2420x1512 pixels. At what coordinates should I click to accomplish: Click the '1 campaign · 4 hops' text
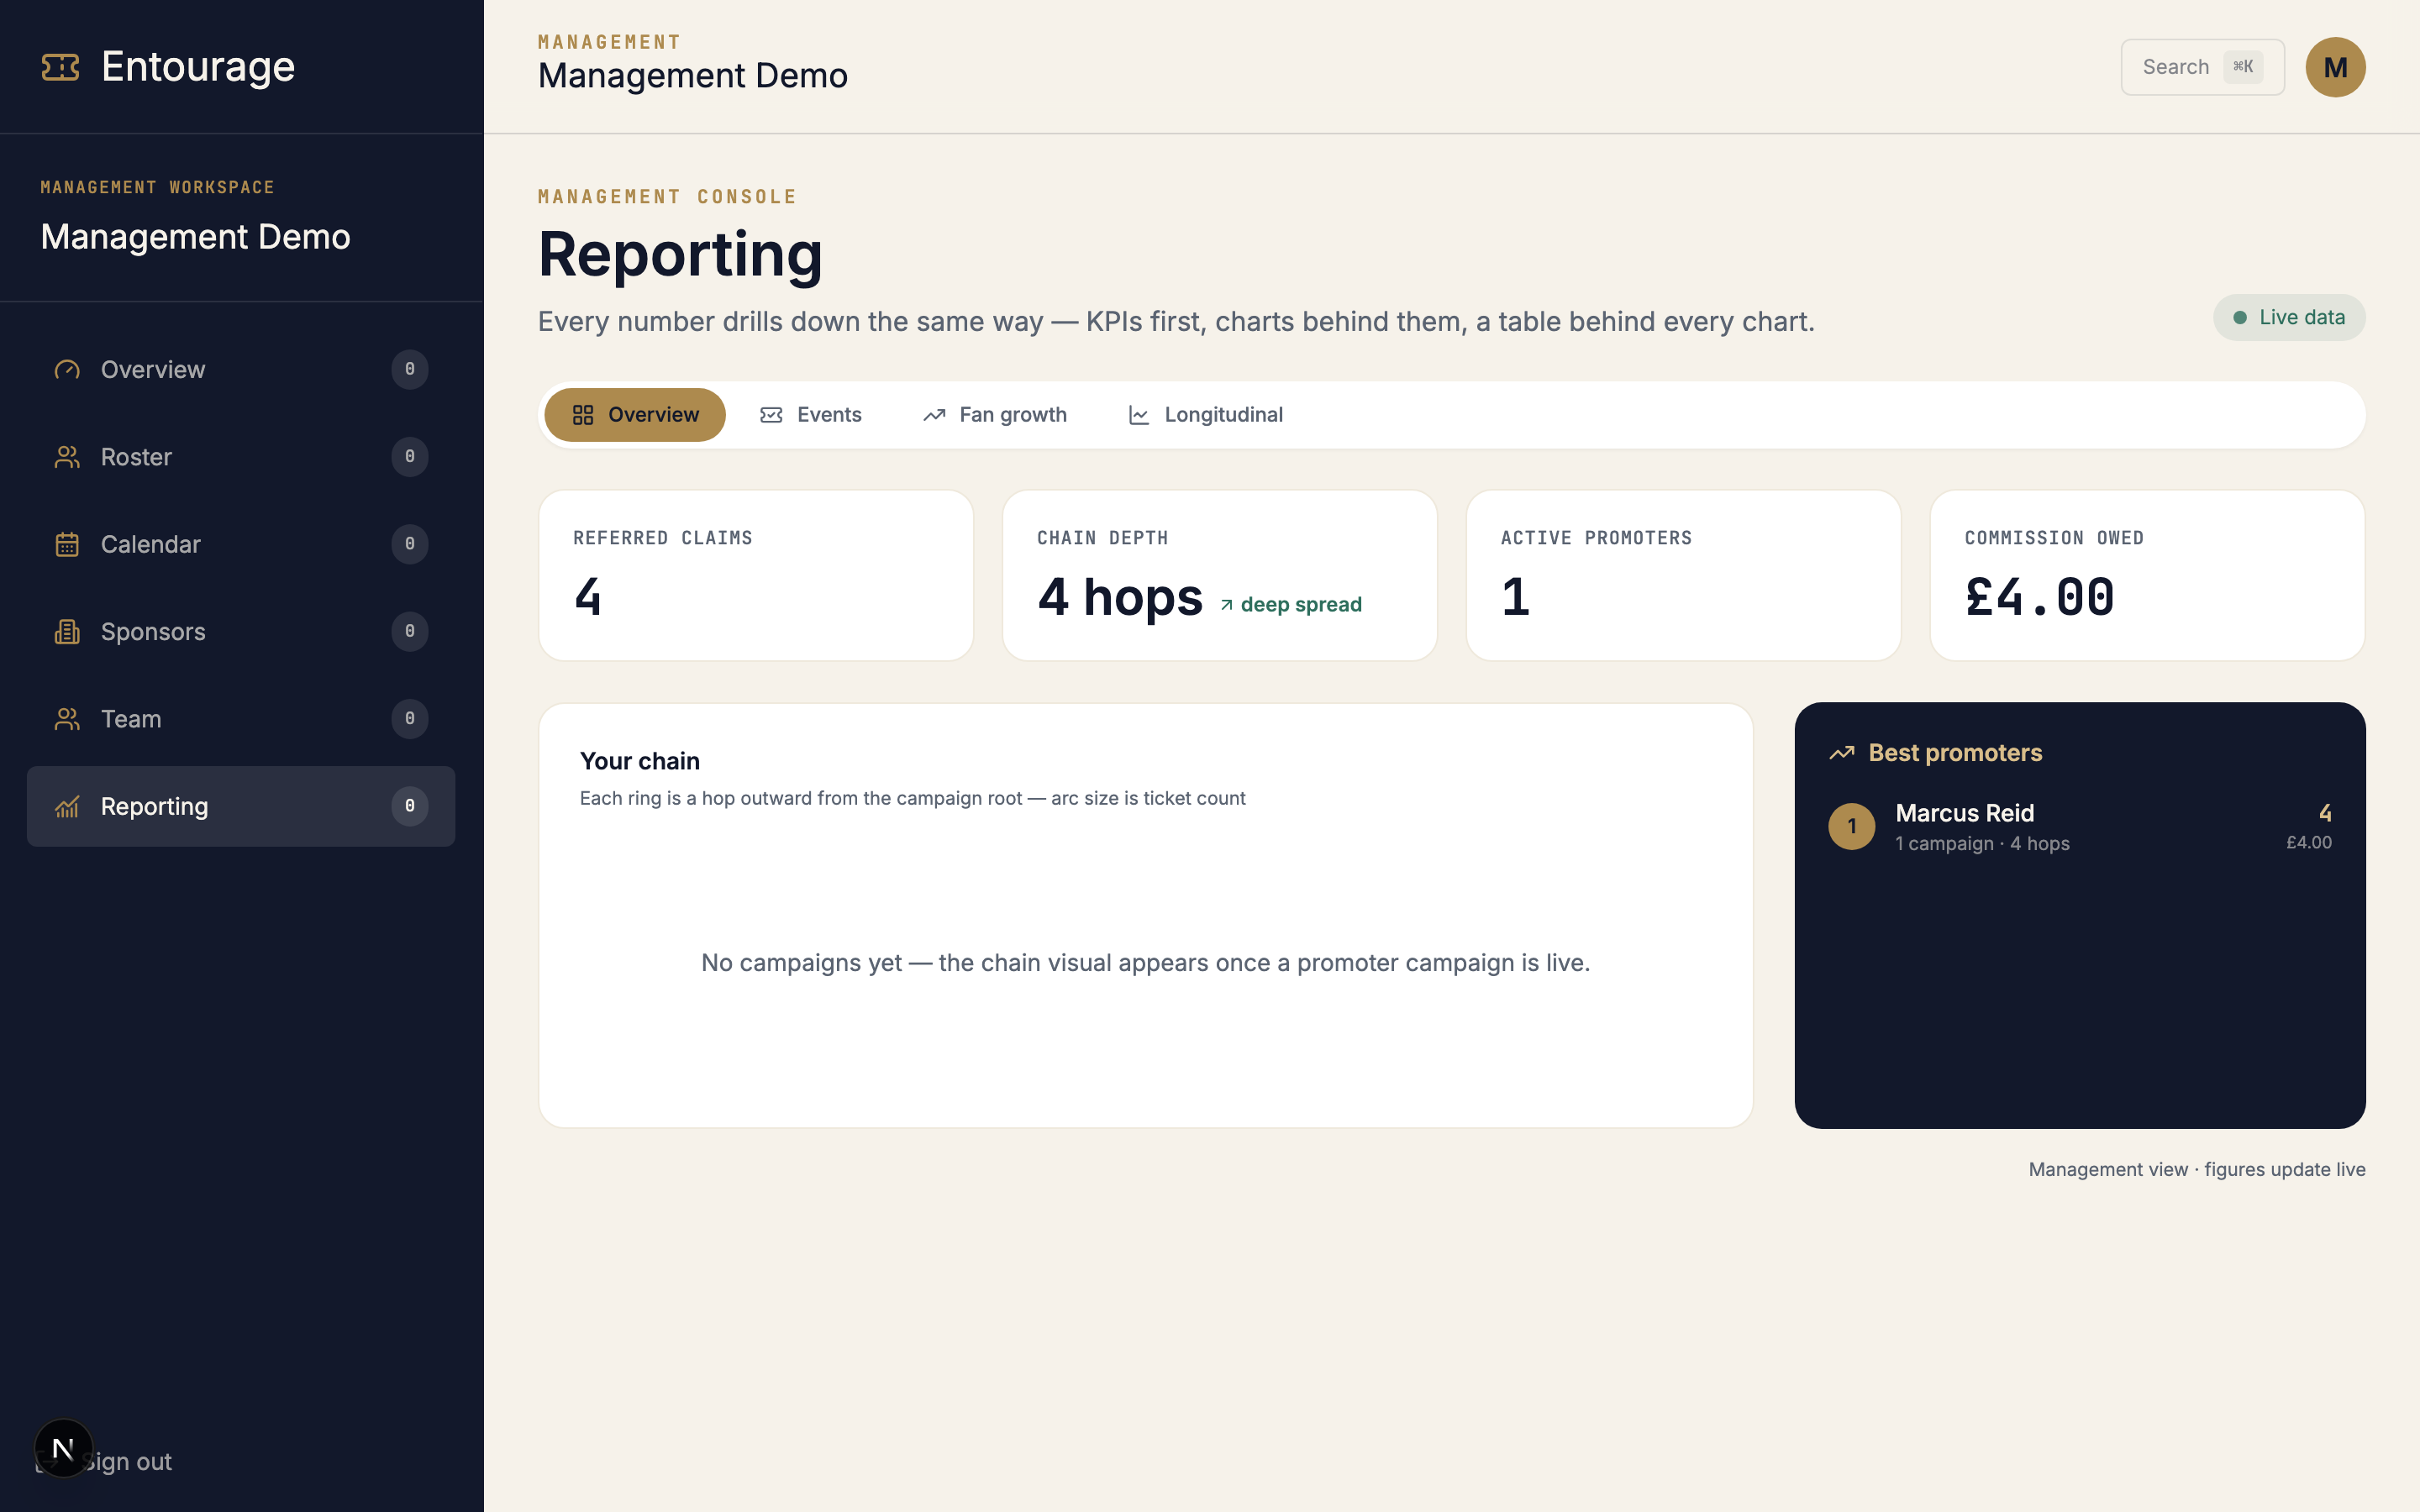tap(1982, 844)
